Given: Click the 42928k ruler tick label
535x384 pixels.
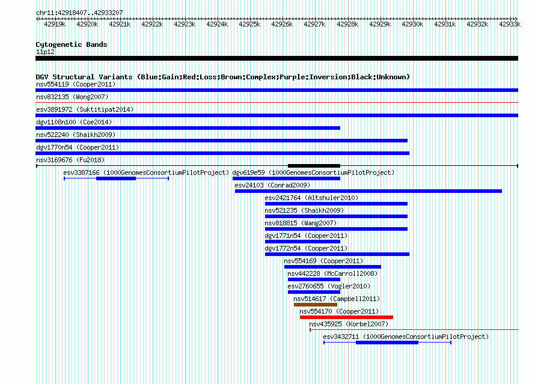Looking at the screenshot, I should coord(347,24).
